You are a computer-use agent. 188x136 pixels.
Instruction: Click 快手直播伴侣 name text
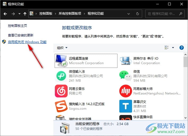[x=143, y=117]
